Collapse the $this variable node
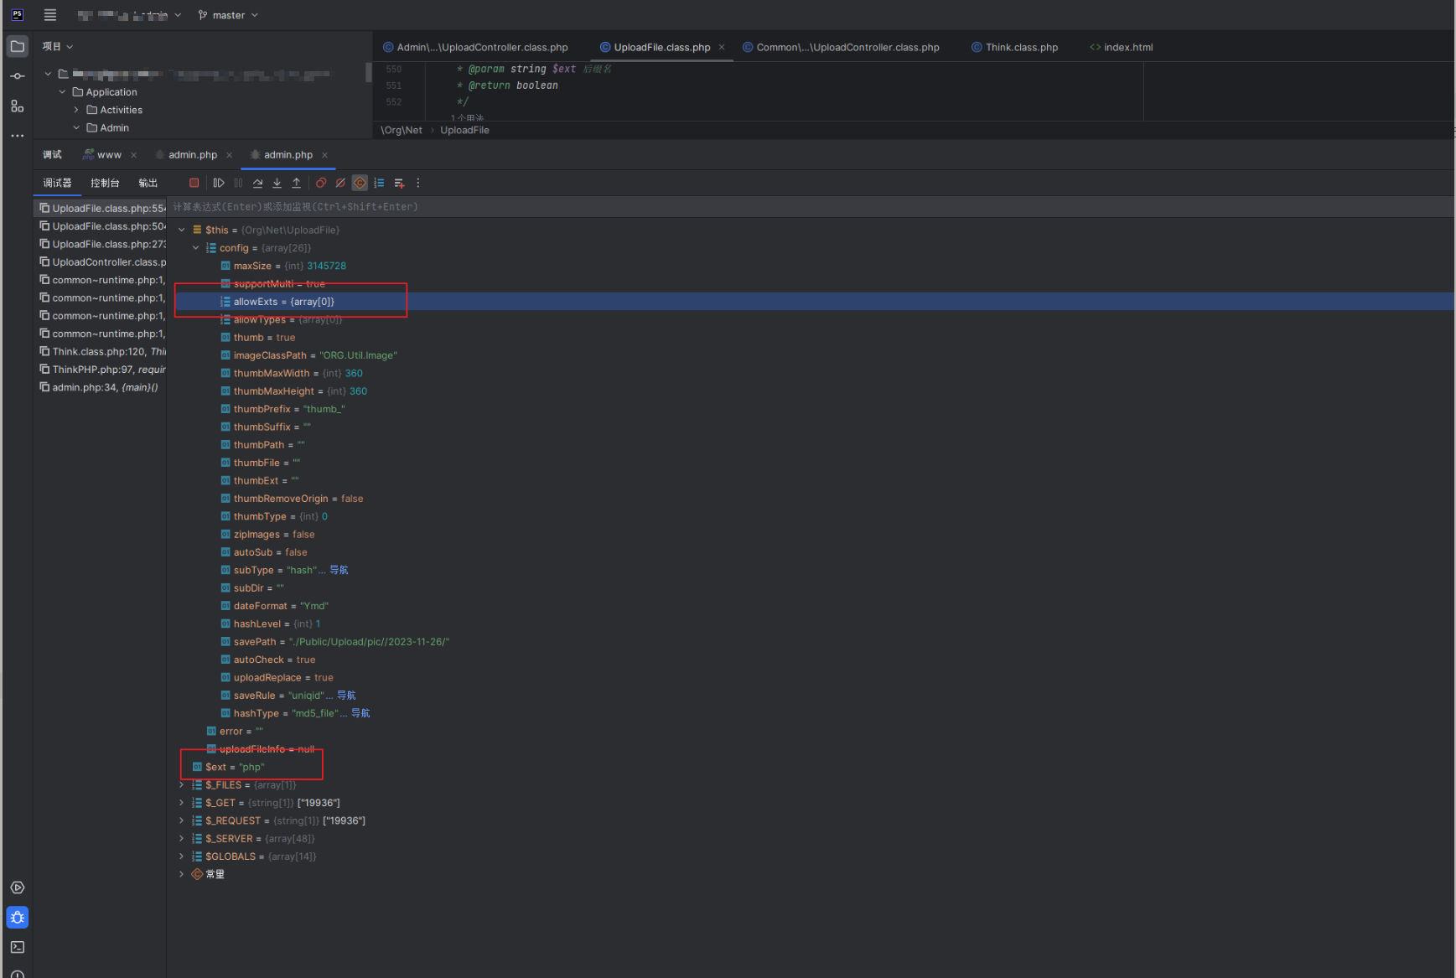This screenshot has height=978, width=1456. 181,230
